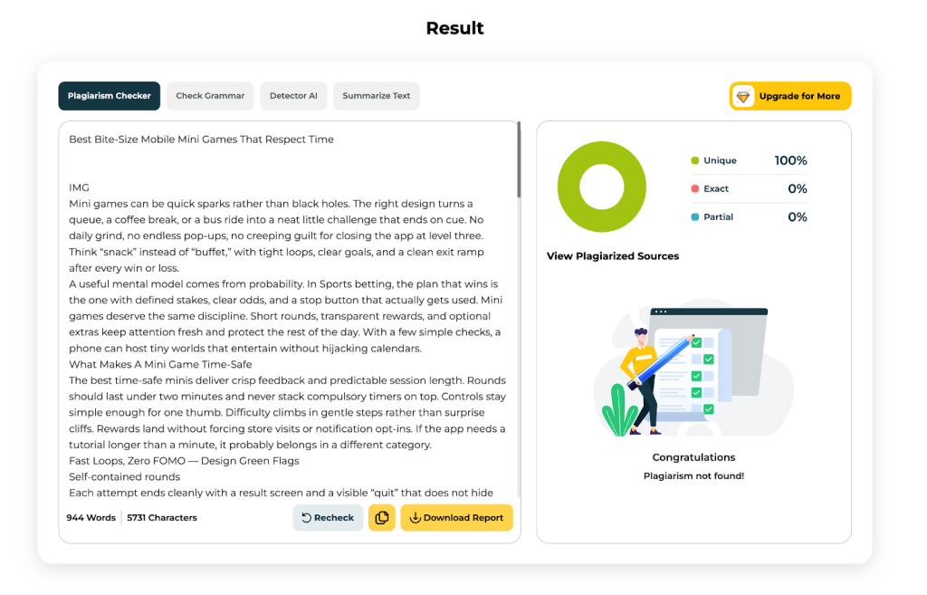
Task: Click the green Unique legend swatch
Action: coord(695,161)
